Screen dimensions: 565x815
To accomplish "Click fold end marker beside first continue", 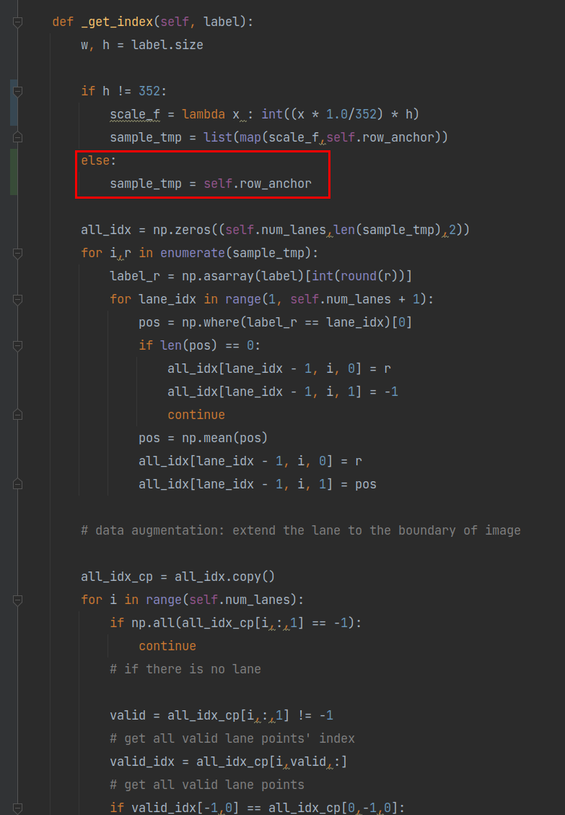I will click(17, 415).
